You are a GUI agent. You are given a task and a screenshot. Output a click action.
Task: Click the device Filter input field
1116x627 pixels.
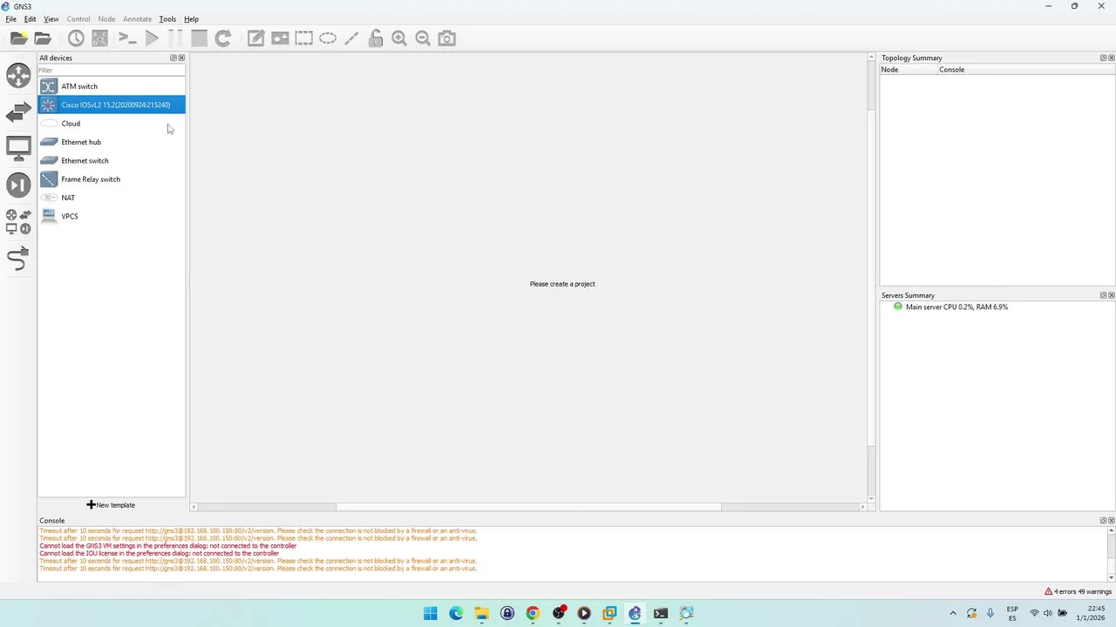(x=112, y=70)
